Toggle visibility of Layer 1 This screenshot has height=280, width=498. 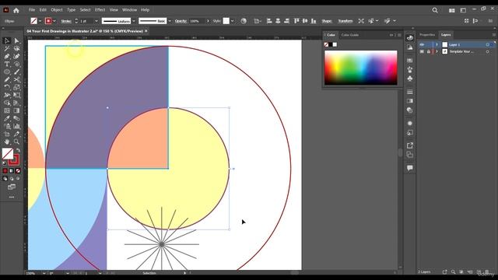tap(422, 45)
